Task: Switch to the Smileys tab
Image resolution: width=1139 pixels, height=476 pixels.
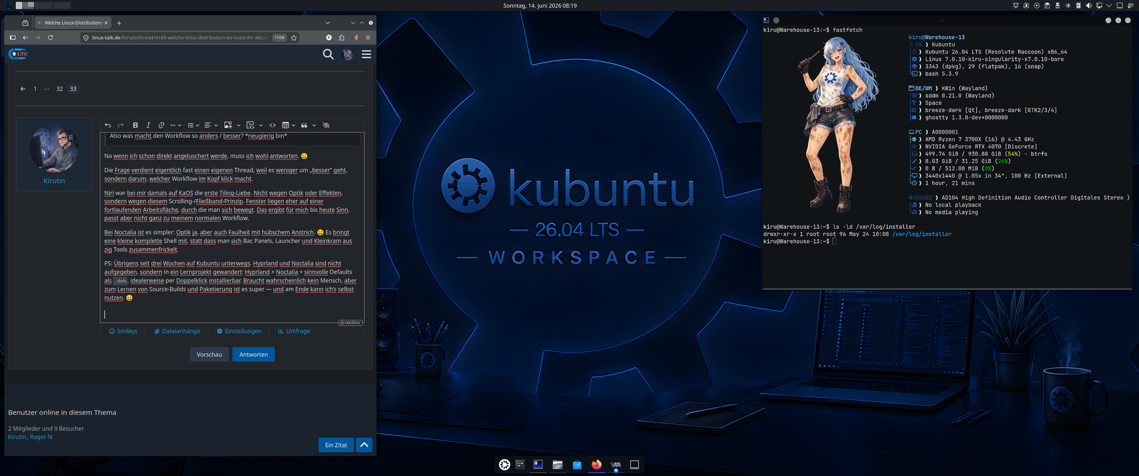Action: [123, 331]
